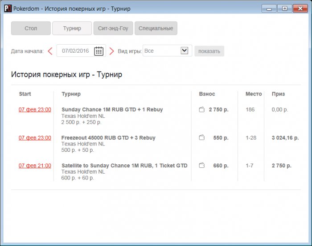
Task: Click the 0,00 р. prize value
Action: 280,110
